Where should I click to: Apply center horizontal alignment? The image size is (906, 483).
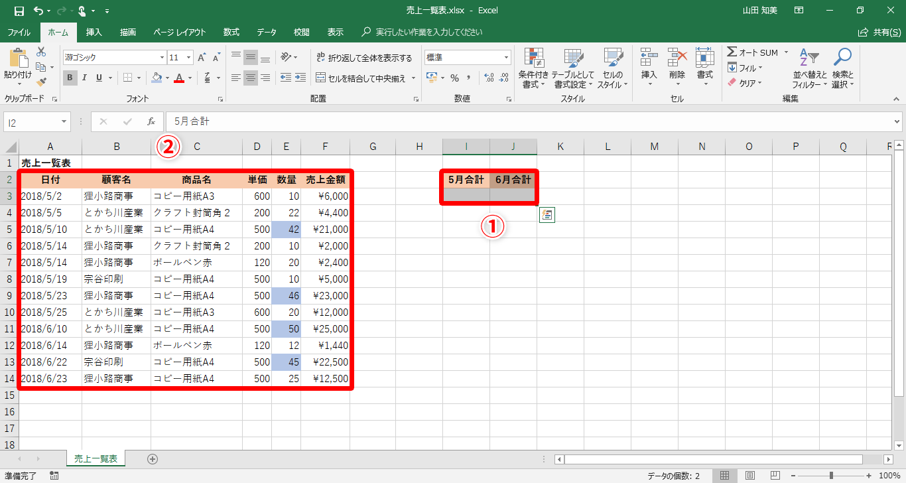pyautogui.click(x=251, y=78)
